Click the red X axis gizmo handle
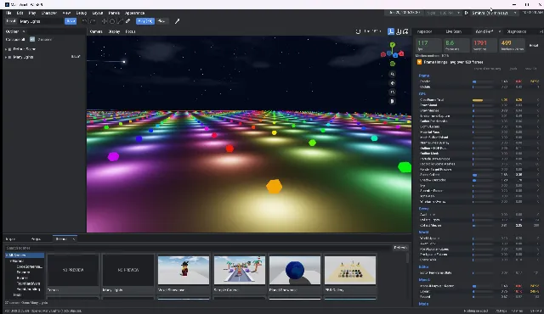 [x=401, y=53]
